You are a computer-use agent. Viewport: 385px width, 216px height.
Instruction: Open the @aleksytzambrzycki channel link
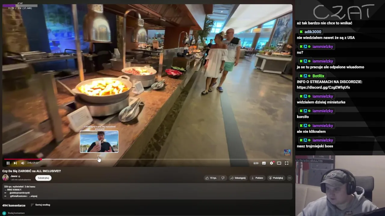click(x=20, y=193)
